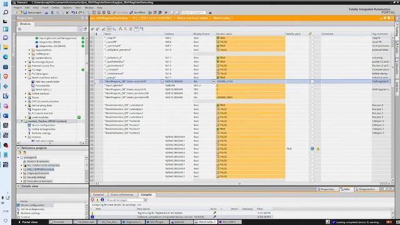Select the Compile tab
Screen dimensions: 400x225
tap(146, 194)
